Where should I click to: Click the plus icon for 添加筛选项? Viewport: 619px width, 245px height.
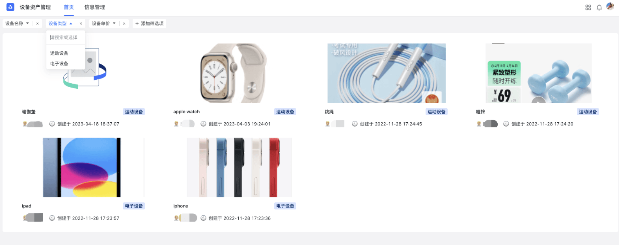coord(137,23)
